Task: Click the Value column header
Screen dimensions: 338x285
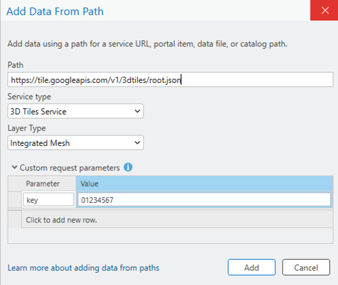Action: (x=204, y=184)
